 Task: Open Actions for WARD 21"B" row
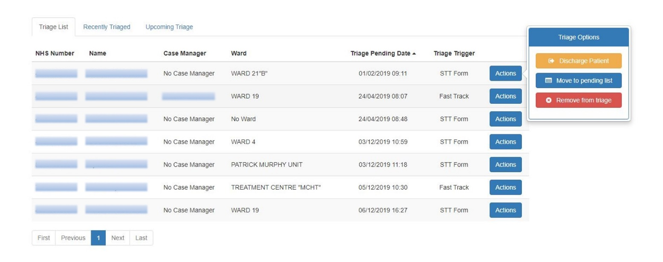tap(505, 73)
